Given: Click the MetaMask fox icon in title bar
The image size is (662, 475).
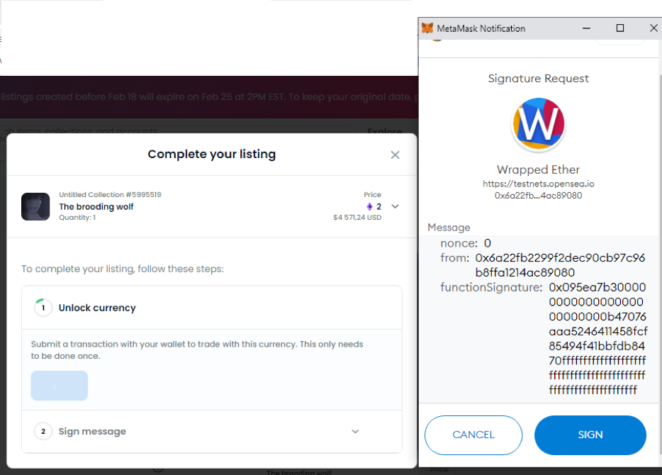Looking at the screenshot, I should coord(427,28).
